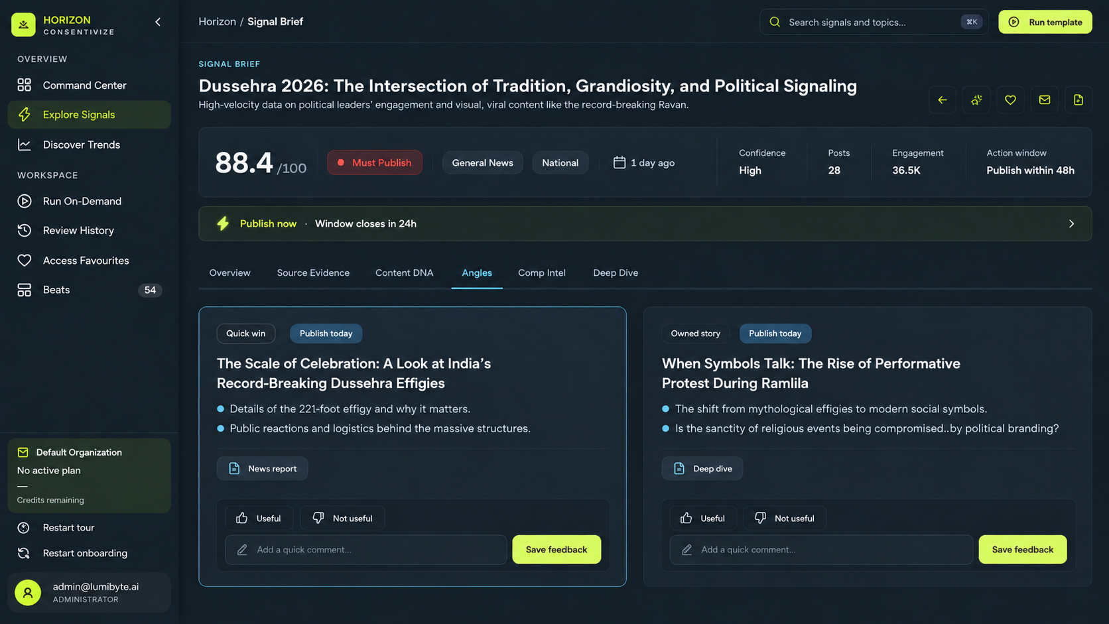Click the sparkle AI icon in header
The width and height of the screenshot is (1109, 624).
pyautogui.click(x=976, y=100)
